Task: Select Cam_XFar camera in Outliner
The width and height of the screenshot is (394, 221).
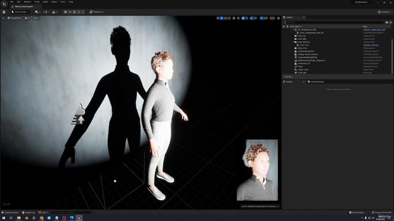Action: [302, 48]
